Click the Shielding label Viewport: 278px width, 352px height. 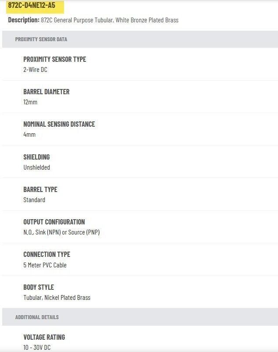(x=36, y=157)
